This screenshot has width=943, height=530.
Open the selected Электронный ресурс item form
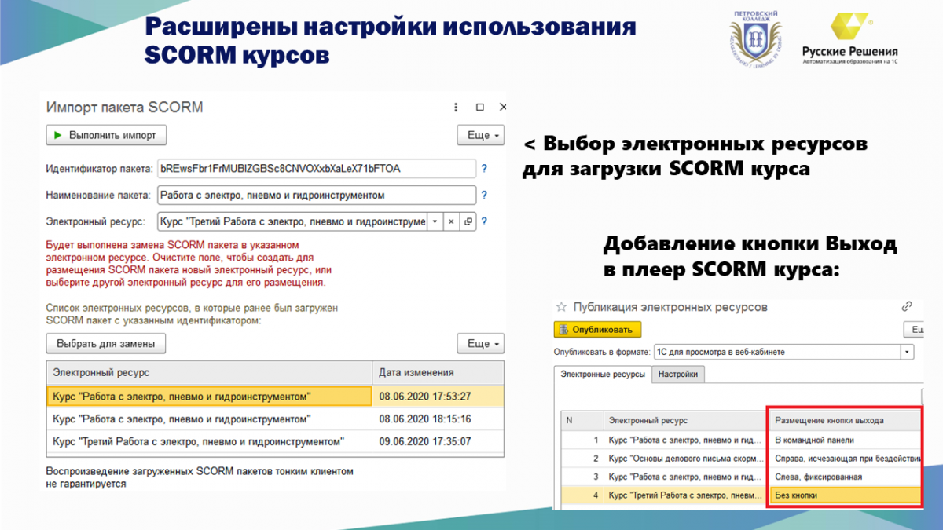click(x=468, y=221)
